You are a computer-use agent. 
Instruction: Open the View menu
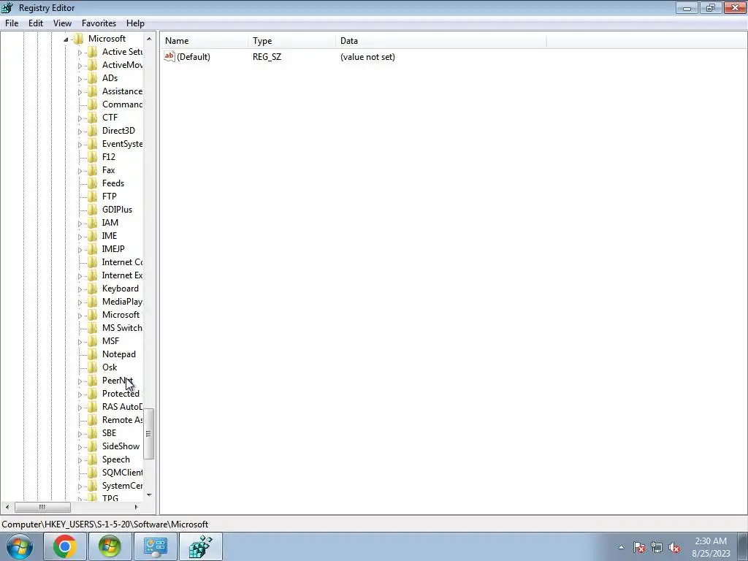[62, 23]
